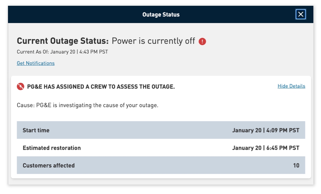The width and height of the screenshot is (321, 194).
Task: Close the Outage Status dialog
Action: (x=301, y=14)
